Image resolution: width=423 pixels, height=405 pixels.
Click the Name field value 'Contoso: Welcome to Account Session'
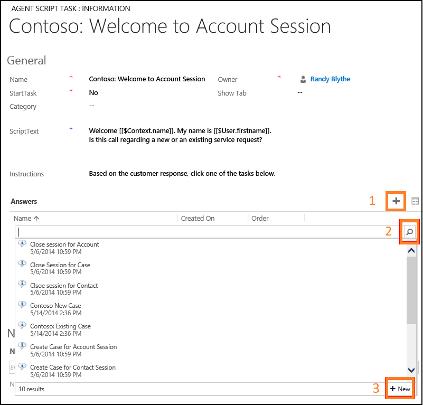(x=147, y=79)
